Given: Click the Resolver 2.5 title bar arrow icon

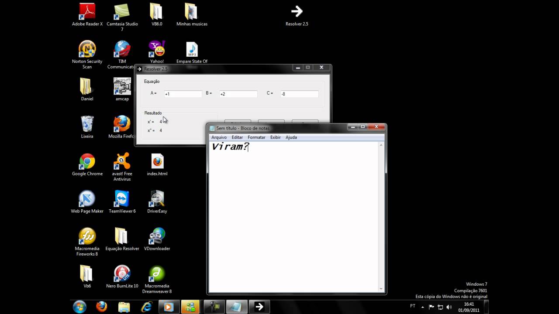Looking at the screenshot, I should tap(140, 69).
